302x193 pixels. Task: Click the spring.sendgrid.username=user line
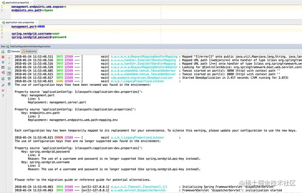[35, 34]
